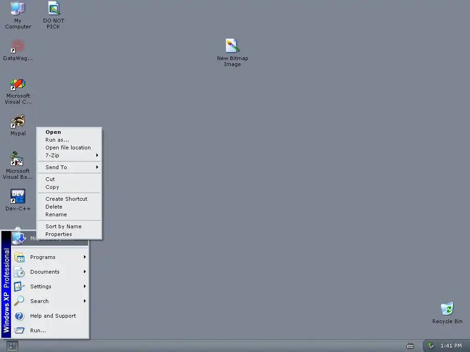Expand the 7-Zip submenu arrow
Screen dimensions: 470x352
[97, 155]
